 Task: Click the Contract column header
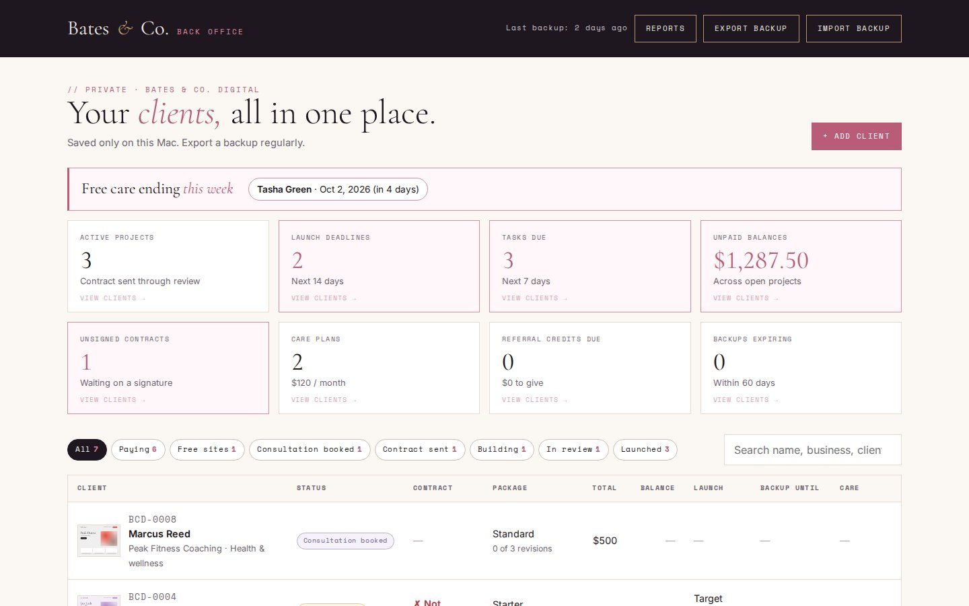(433, 488)
